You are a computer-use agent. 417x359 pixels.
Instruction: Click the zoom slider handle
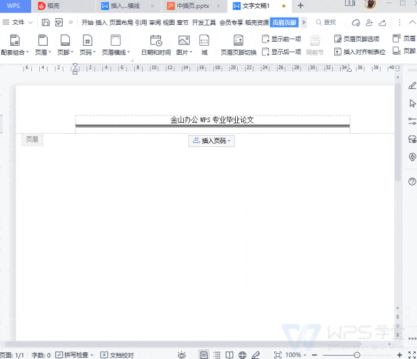[x=357, y=355]
